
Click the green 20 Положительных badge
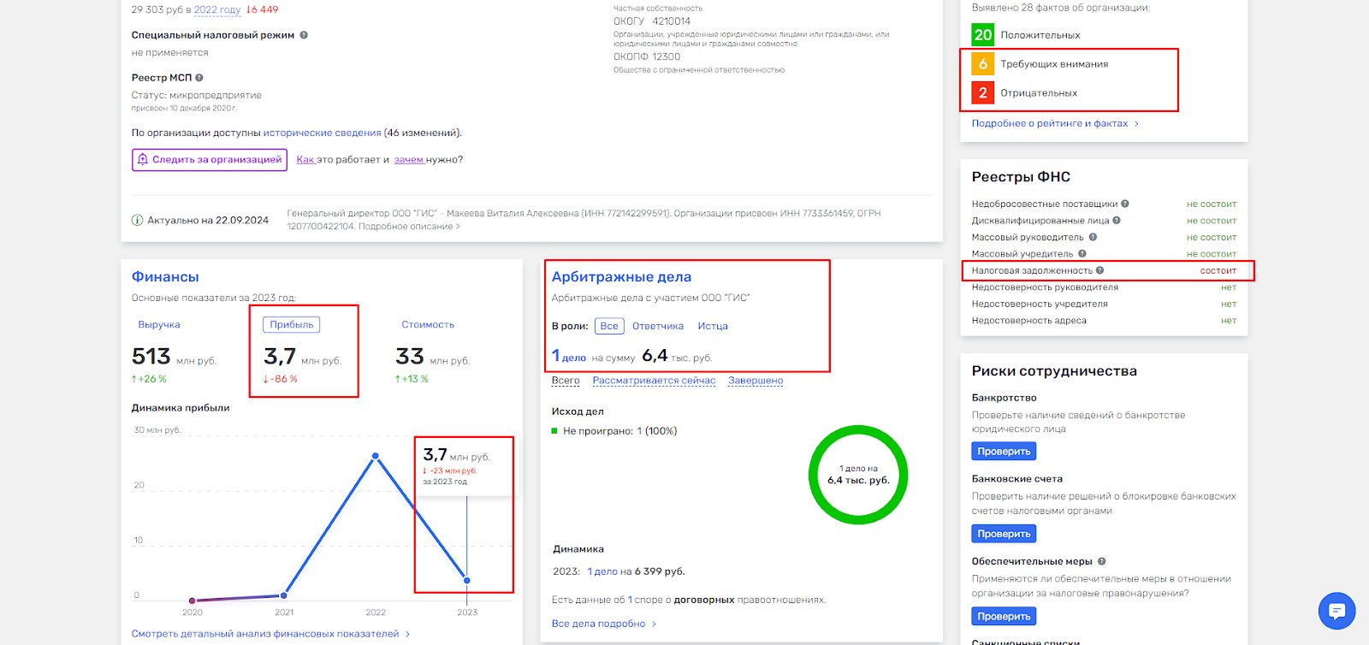coord(982,35)
